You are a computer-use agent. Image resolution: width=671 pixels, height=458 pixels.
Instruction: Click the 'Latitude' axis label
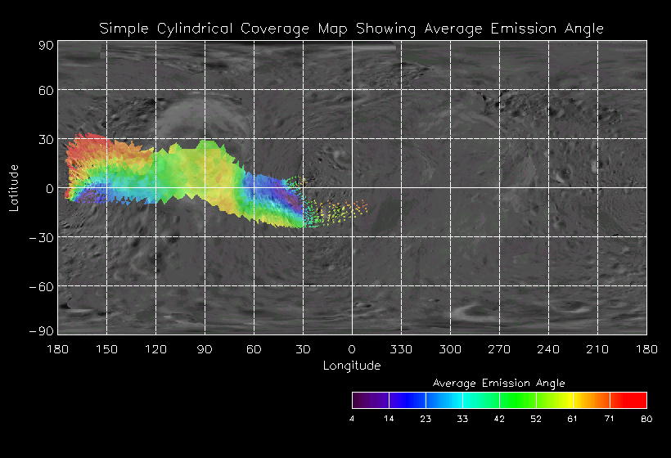(x=14, y=188)
